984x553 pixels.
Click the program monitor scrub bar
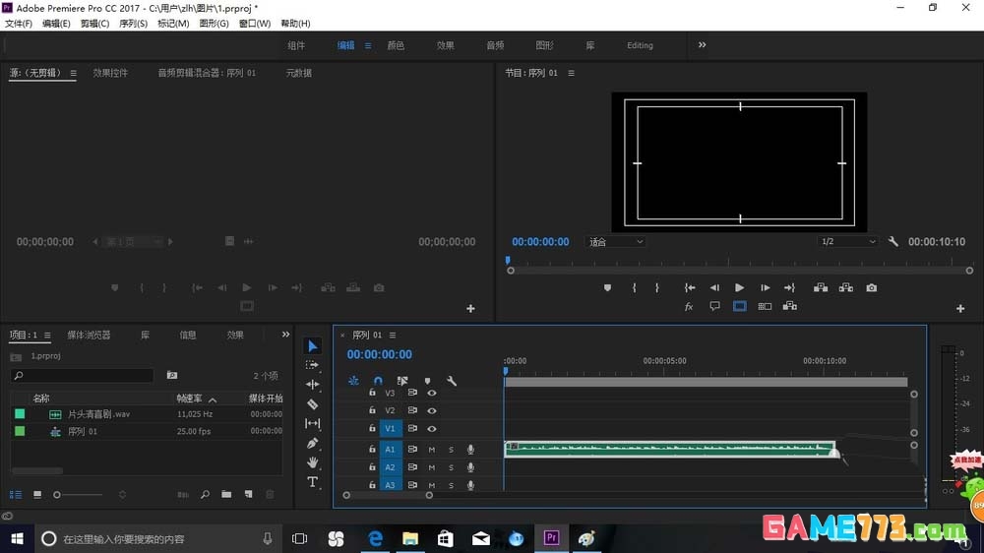(x=740, y=271)
